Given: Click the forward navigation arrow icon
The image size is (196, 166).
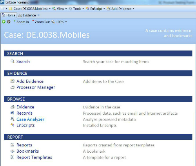Looking at the screenshot, I should [9, 22].
